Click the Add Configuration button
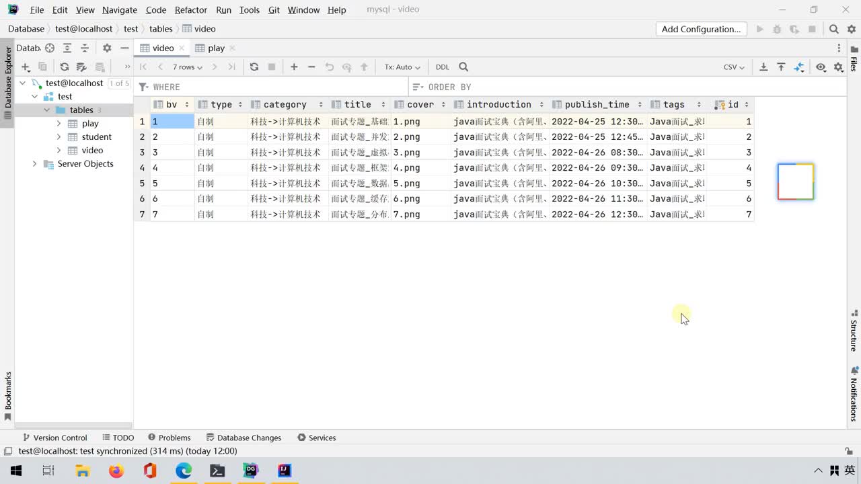Image resolution: width=861 pixels, height=484 pixels. [701, 29]
